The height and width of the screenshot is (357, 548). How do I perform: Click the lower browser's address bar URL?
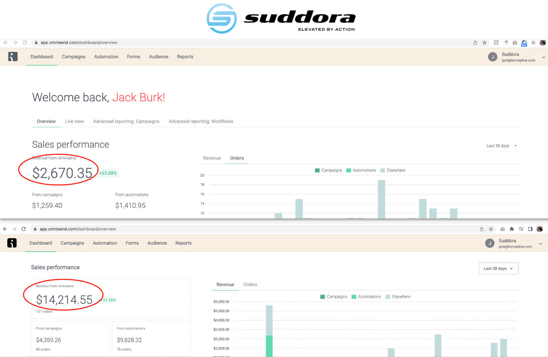click(x=78, y=229)
